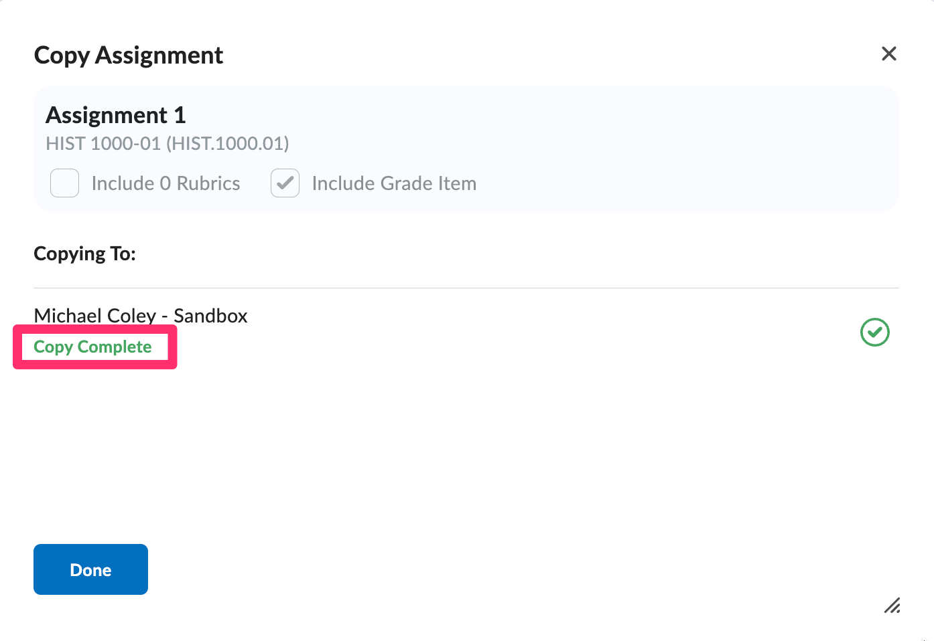This screenshot has width=934, height=641.
Task: Select the Michael Coley - Sandbox entry
Action: click(x=141, y=315)
